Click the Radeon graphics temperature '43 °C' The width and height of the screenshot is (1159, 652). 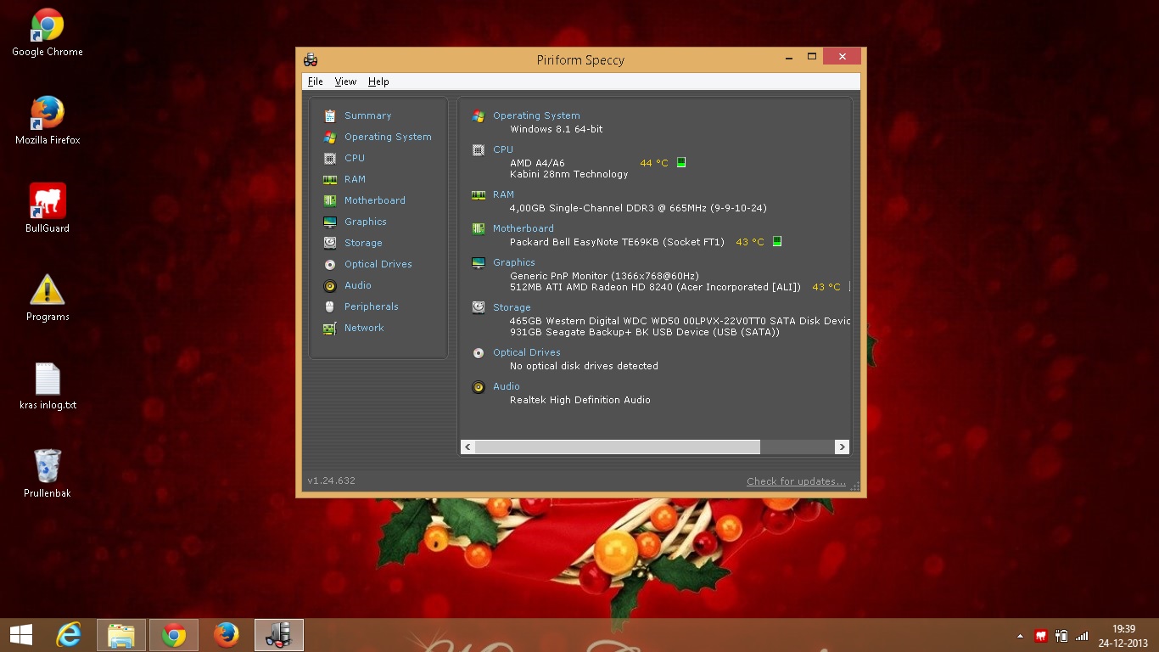tap(826, 287)
